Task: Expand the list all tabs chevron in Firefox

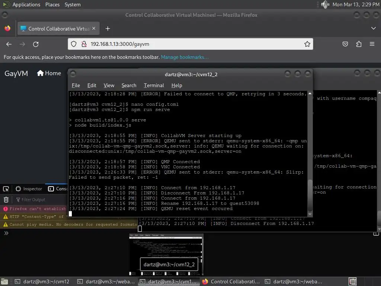Action: coord(373,28)
